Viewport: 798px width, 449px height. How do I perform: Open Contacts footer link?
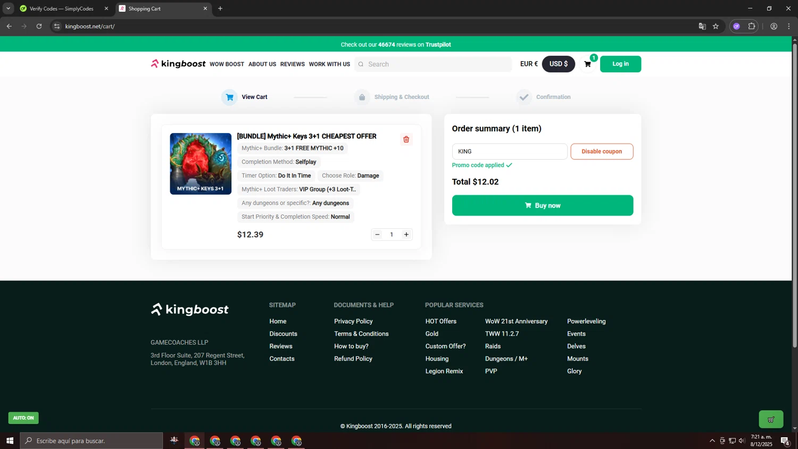(282, 359)
